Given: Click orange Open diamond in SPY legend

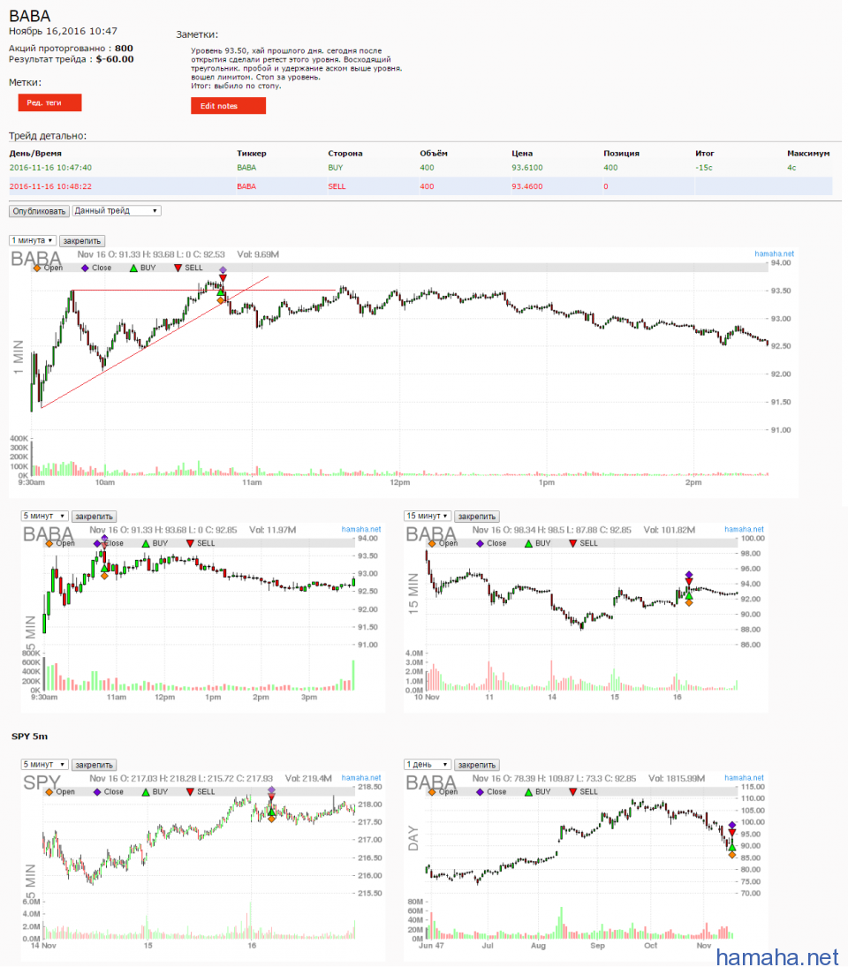Looking at the screenshot, I should pos(49,792).
